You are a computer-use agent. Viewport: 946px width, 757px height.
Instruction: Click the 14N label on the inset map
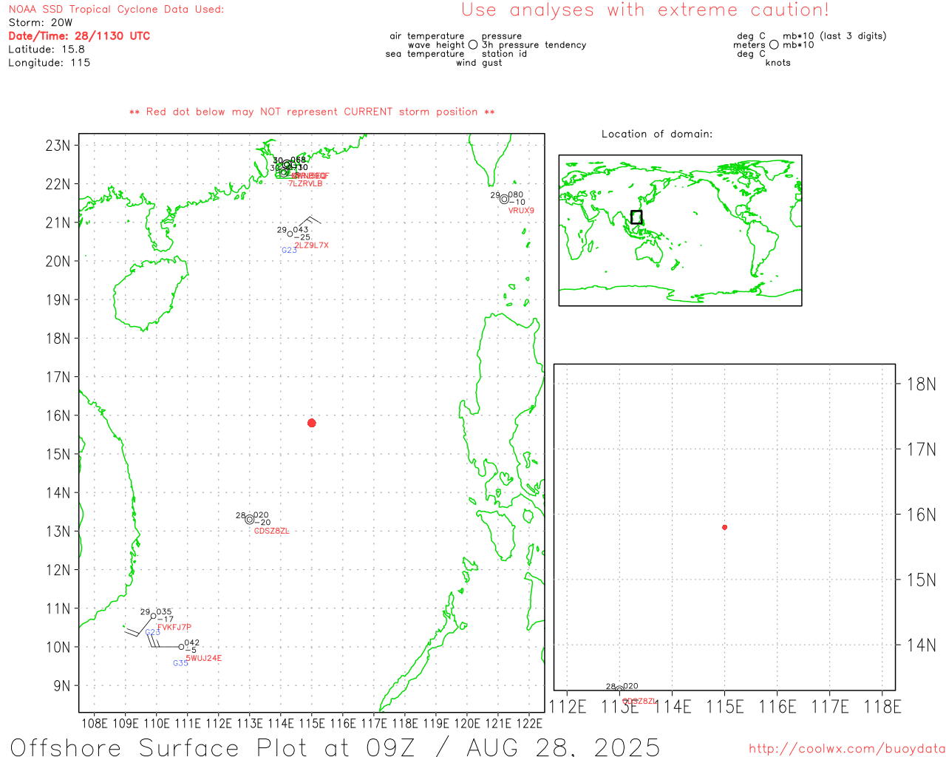[x=921, y=645]
